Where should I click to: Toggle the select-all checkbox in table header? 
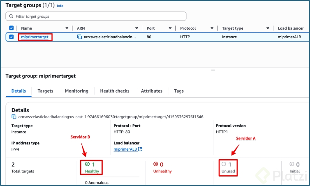[x=12, y=28]
